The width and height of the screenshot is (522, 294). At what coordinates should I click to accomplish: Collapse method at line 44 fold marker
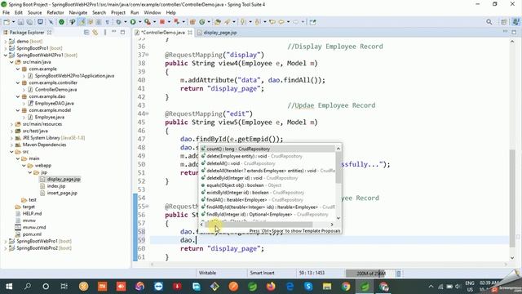(148, 114)
